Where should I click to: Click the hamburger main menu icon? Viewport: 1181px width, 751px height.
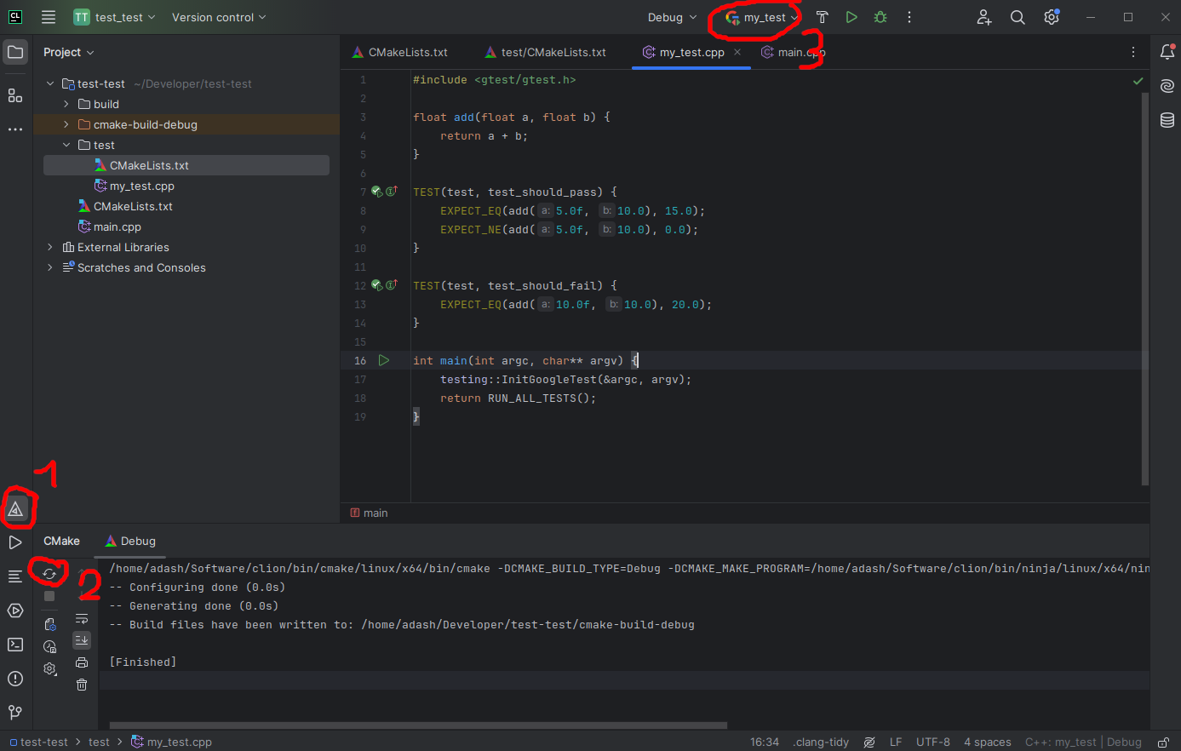pyautogui.click(x=49, y=17)
